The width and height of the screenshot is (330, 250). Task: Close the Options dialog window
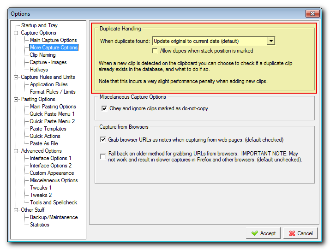point(312,14)
